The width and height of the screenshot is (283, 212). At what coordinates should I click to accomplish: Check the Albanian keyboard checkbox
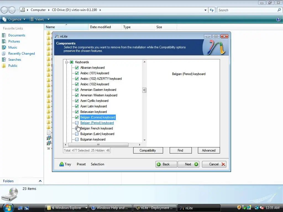77,68
